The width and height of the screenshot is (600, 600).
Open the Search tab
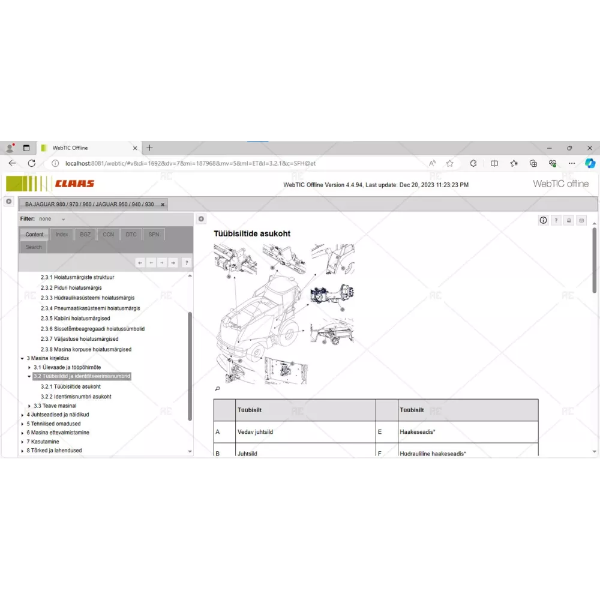[x=34, y=247]
